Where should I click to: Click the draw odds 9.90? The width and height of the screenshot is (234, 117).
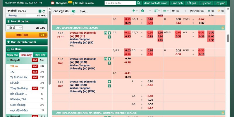(x=160, y=36)
